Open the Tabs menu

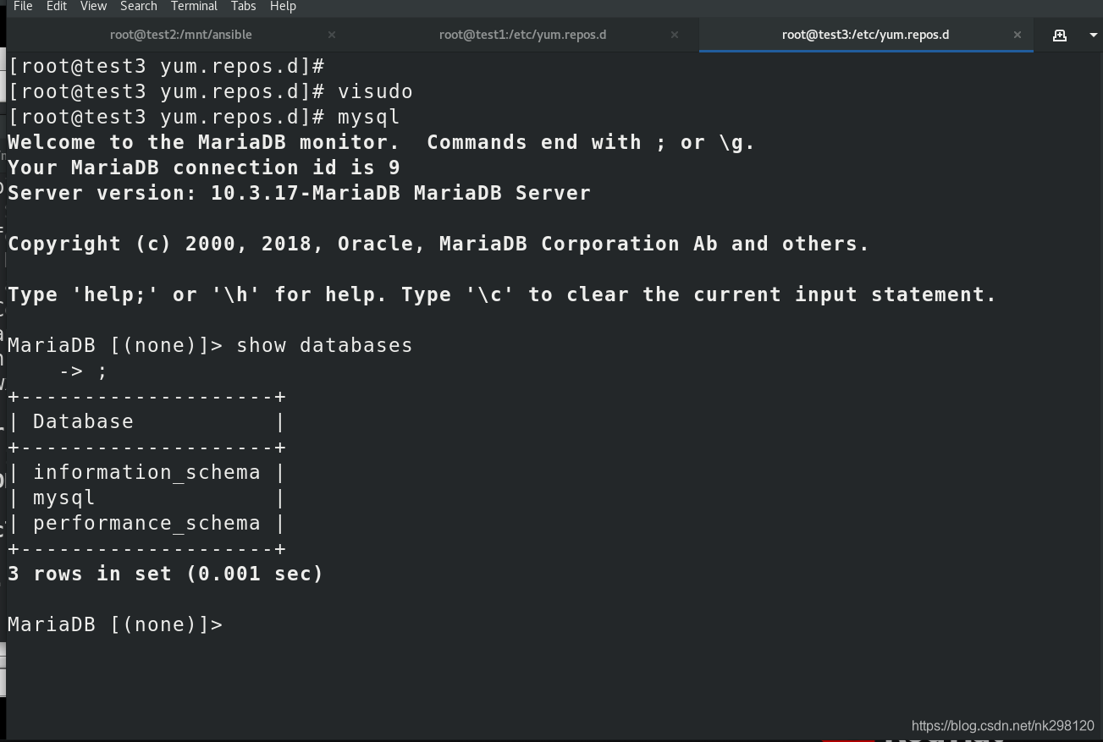click(x=243, y=6)
